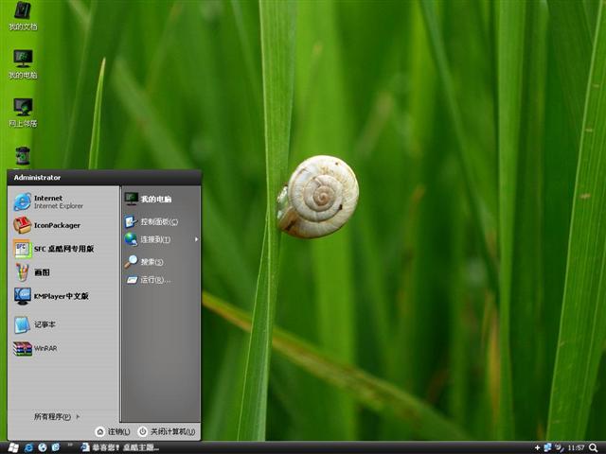This screenshot has height=454, width=606.
Task: Open 画图 (Paint) from the Start menu
Action: coord(43,272)
